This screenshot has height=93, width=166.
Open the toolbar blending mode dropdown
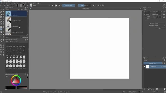[41, 5]
